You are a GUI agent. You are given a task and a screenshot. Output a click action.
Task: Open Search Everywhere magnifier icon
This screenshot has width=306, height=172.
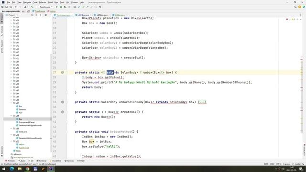point(295,7)
